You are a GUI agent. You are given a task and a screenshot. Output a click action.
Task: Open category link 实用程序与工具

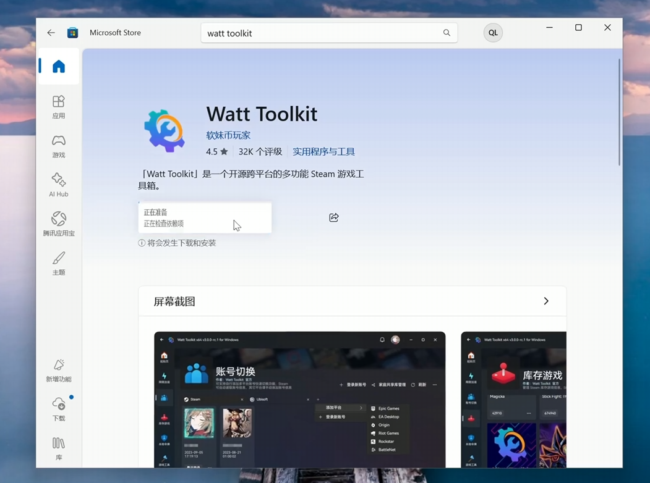point(323,151)
